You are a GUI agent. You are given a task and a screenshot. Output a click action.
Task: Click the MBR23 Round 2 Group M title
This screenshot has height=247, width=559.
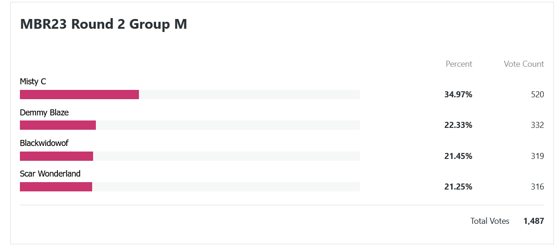(104, 24)
